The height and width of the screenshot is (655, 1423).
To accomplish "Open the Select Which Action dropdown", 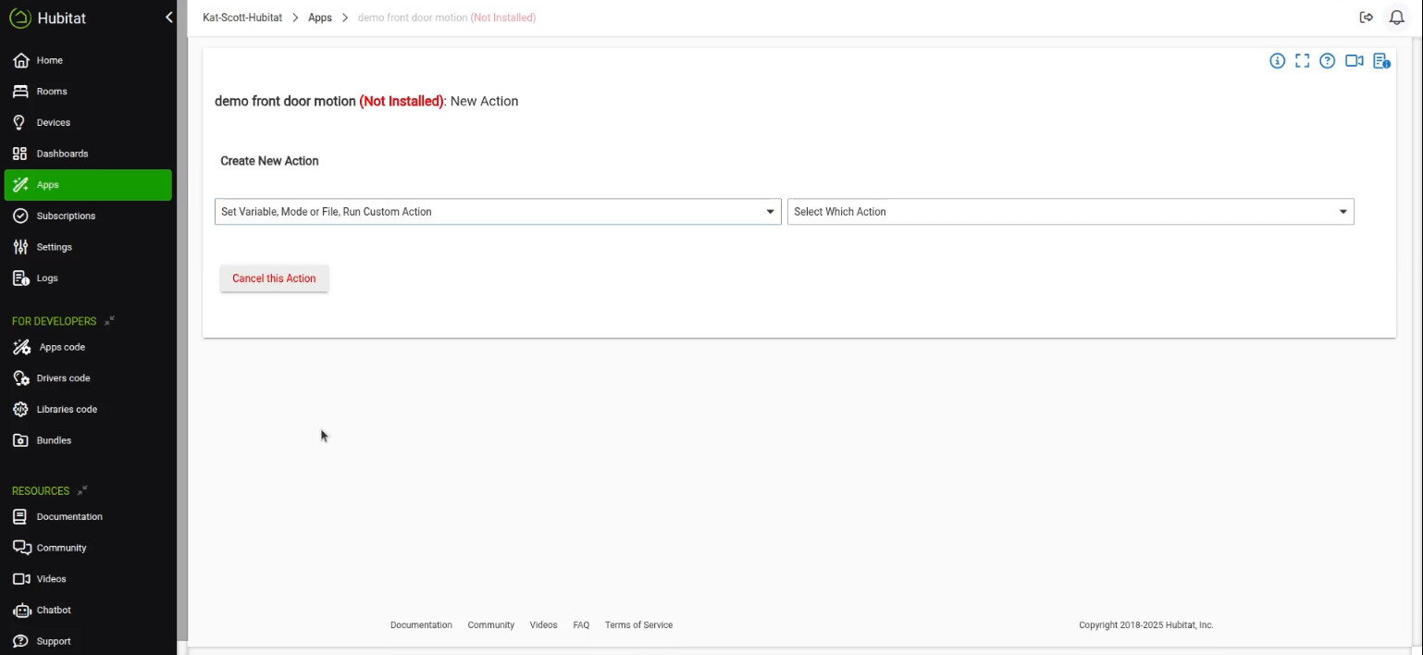I will [x=1070, y=212].
